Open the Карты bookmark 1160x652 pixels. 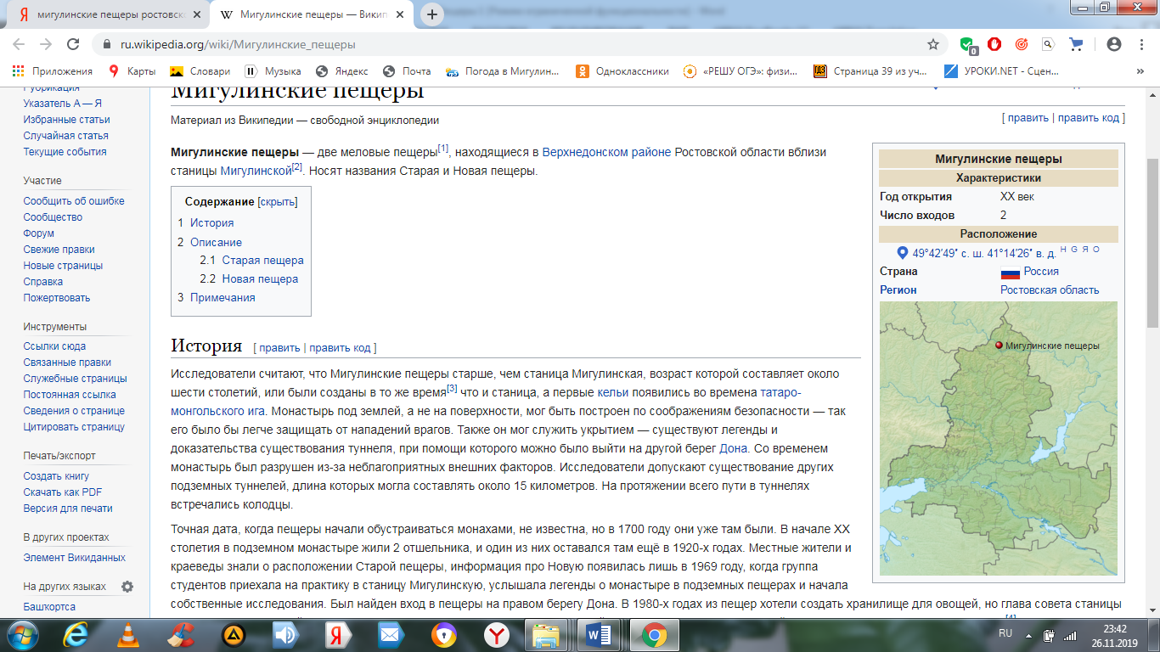[x=132, y=71]
